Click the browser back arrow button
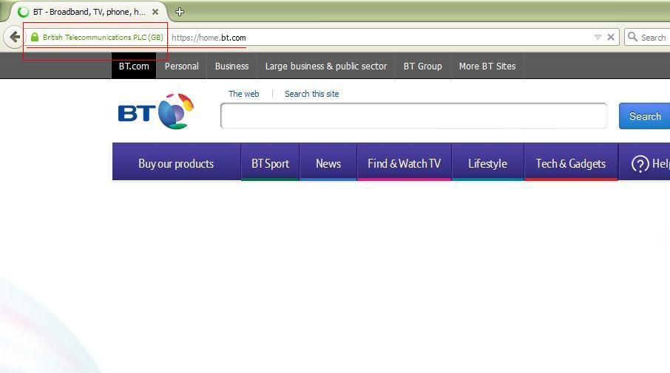The image size is (670, 373). click(x=15, y=37)
